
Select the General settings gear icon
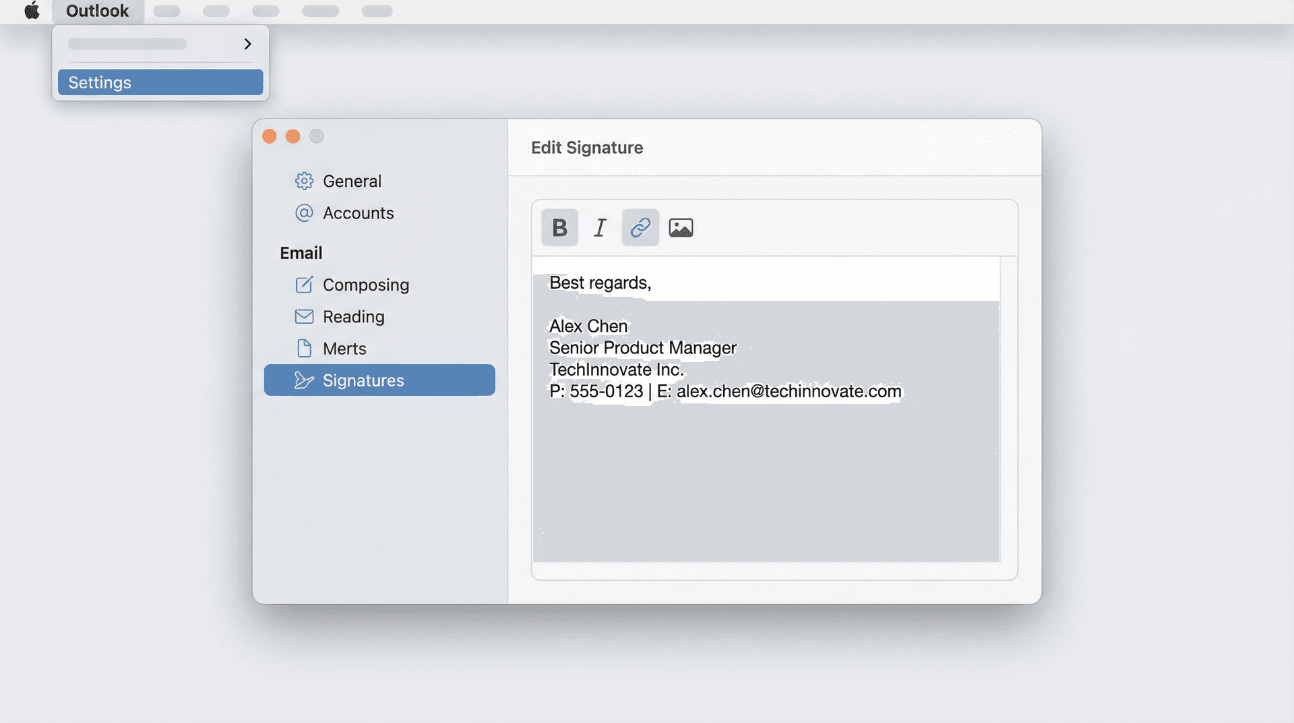[x=305, y=181]
